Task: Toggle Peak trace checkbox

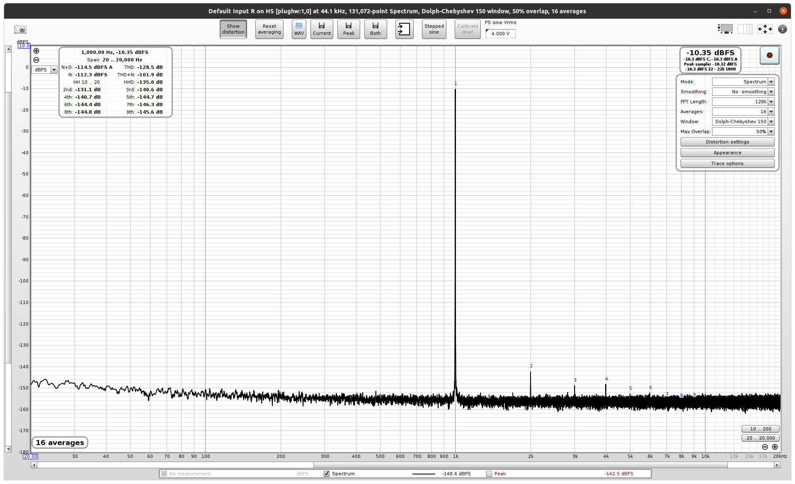Action: pyautogui.click(x=489, y=474)
